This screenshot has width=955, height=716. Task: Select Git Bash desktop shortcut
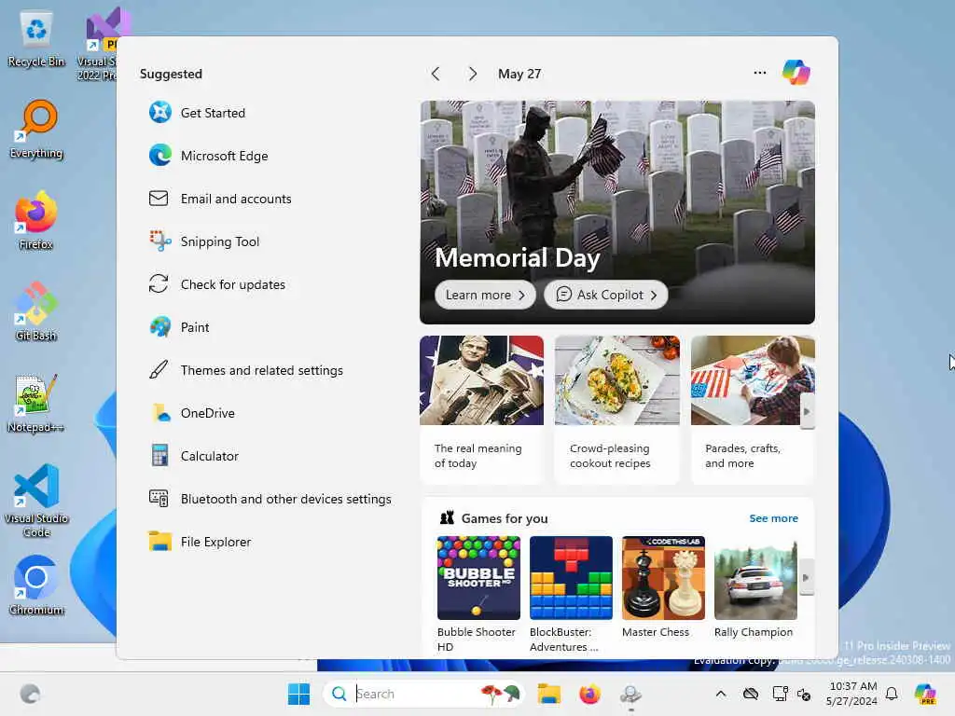coord(36,311)
